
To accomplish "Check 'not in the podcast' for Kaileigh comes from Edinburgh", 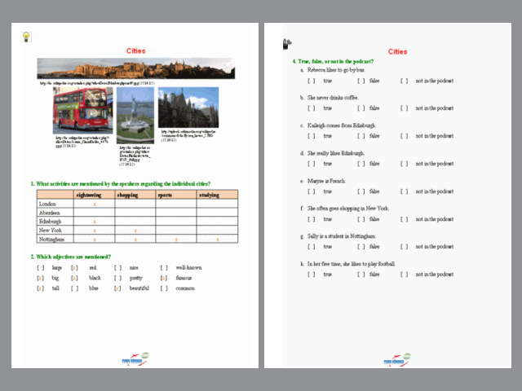I will [x=404, y=135].
